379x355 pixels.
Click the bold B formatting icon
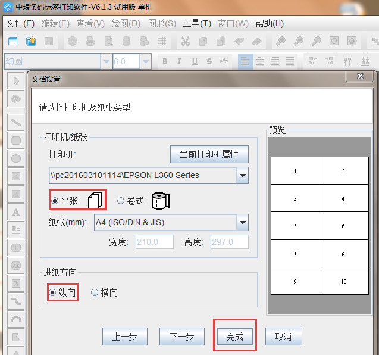164,61
